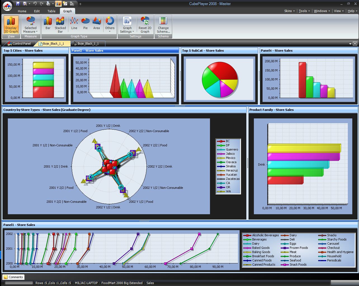Open the Skins dropdown menu
Image resolution: width=359 pixels, height=286 pixels.
pyautogui.click(x=289, y=11)
